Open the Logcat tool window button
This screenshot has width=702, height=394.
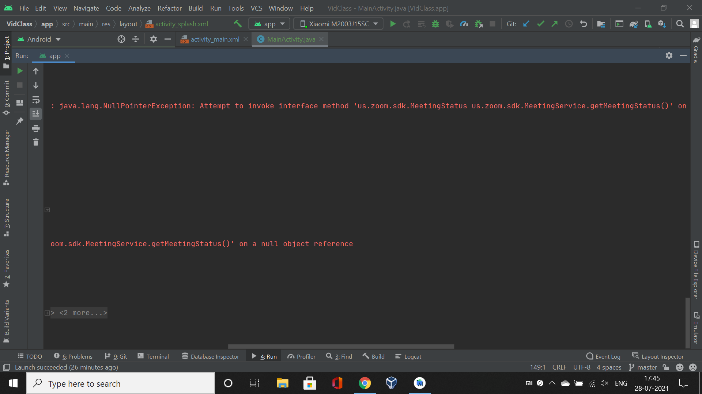[x=408, y=356]
